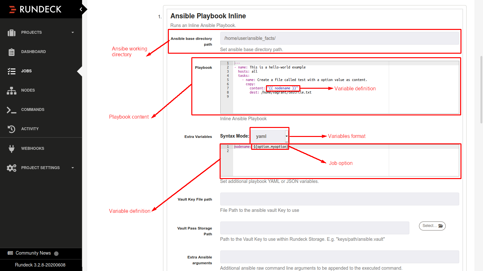Click the 'copy:' line in the playbook
483x271 pixels.
tap(251, 84)
